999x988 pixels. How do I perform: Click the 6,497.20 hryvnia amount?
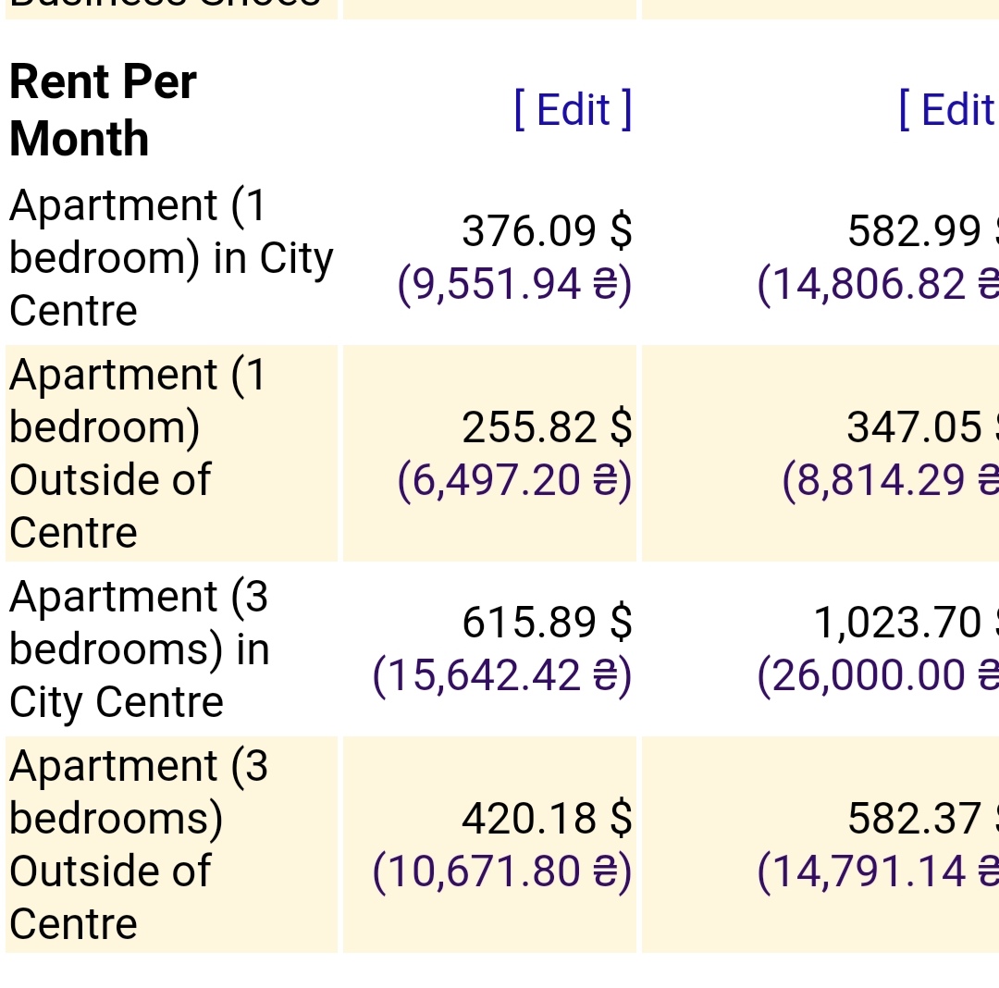[514, 480]
